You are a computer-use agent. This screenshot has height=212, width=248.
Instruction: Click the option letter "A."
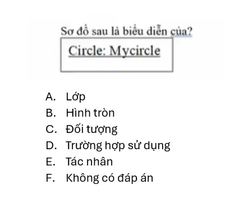pos(50,97)
